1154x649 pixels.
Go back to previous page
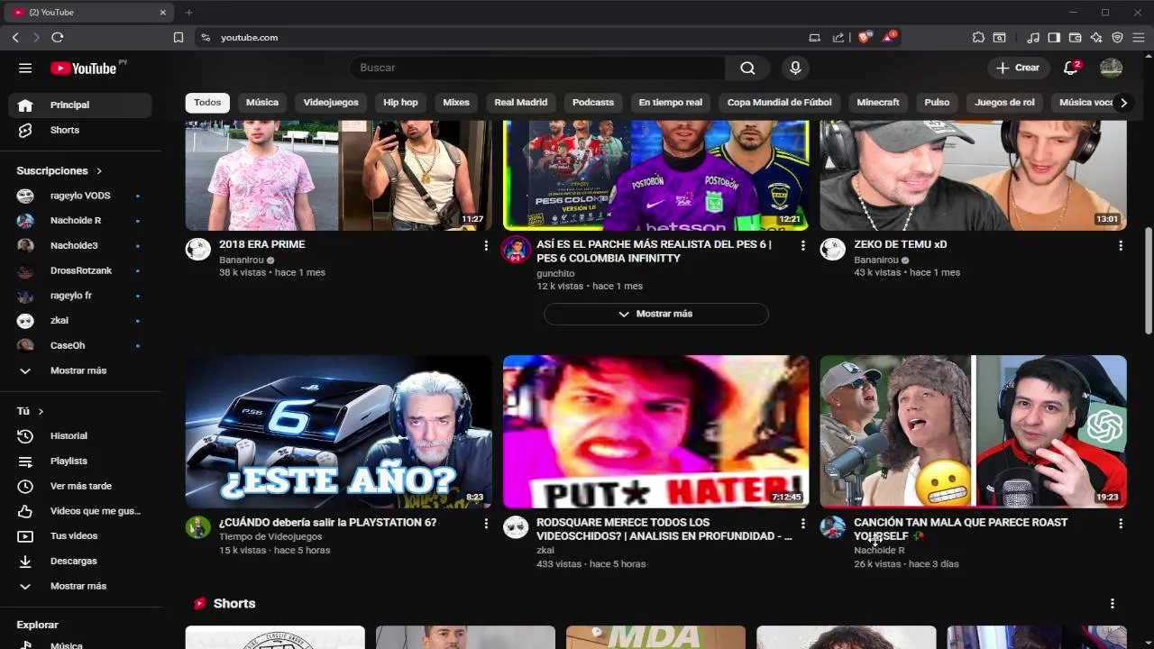coord(15,37)
